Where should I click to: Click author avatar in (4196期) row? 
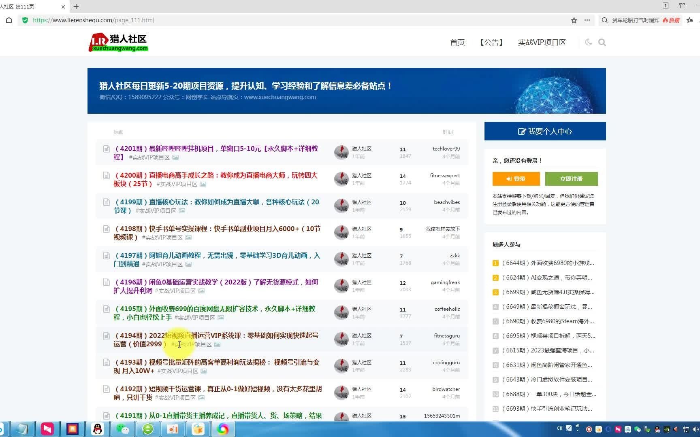coord(341,286)
